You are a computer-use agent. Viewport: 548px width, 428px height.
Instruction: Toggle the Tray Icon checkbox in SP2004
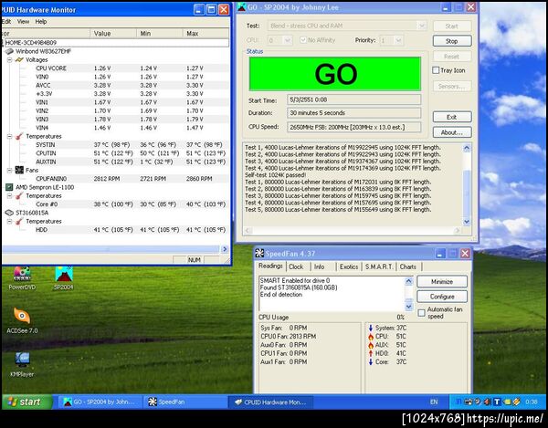pos(436,70)
